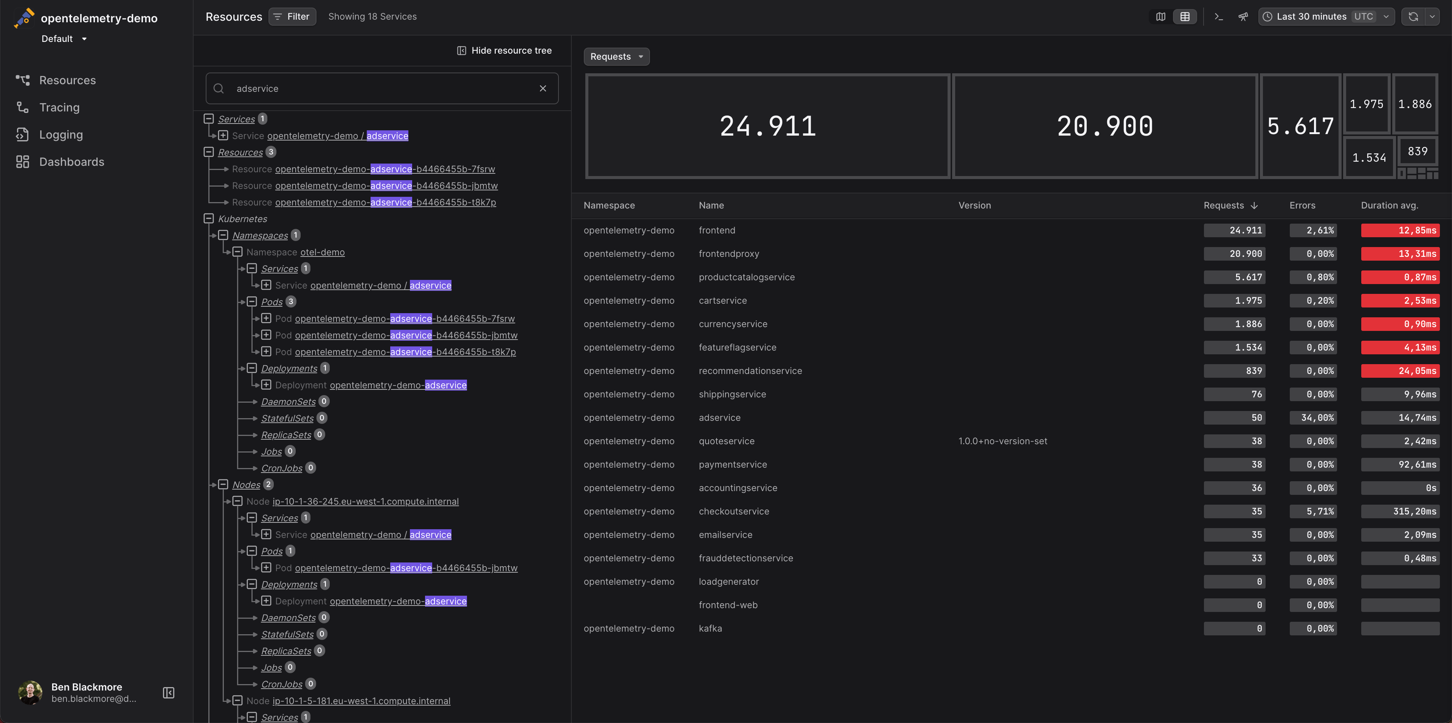
Task: Sort by the Errors column header
Action: click(x=1302, y=205)
